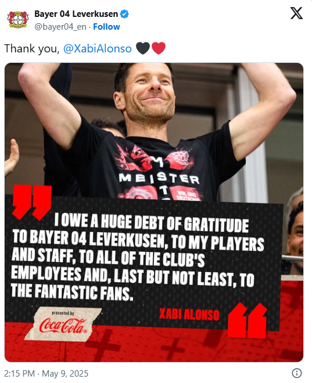Screen dimensions: 312x383
Task: Click the MEISTER text on the t-shirt
Action: pos(159,179)
